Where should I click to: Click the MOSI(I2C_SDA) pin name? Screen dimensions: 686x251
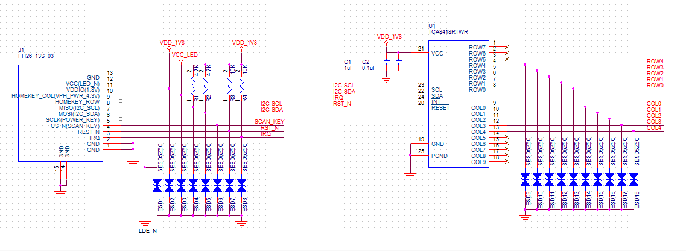[x=79, y=113]
